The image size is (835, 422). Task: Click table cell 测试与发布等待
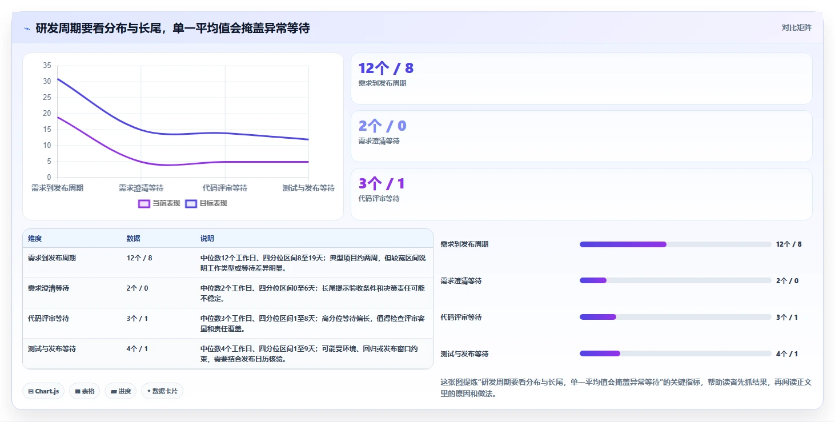pyautogui.click(x=52, y=349)
